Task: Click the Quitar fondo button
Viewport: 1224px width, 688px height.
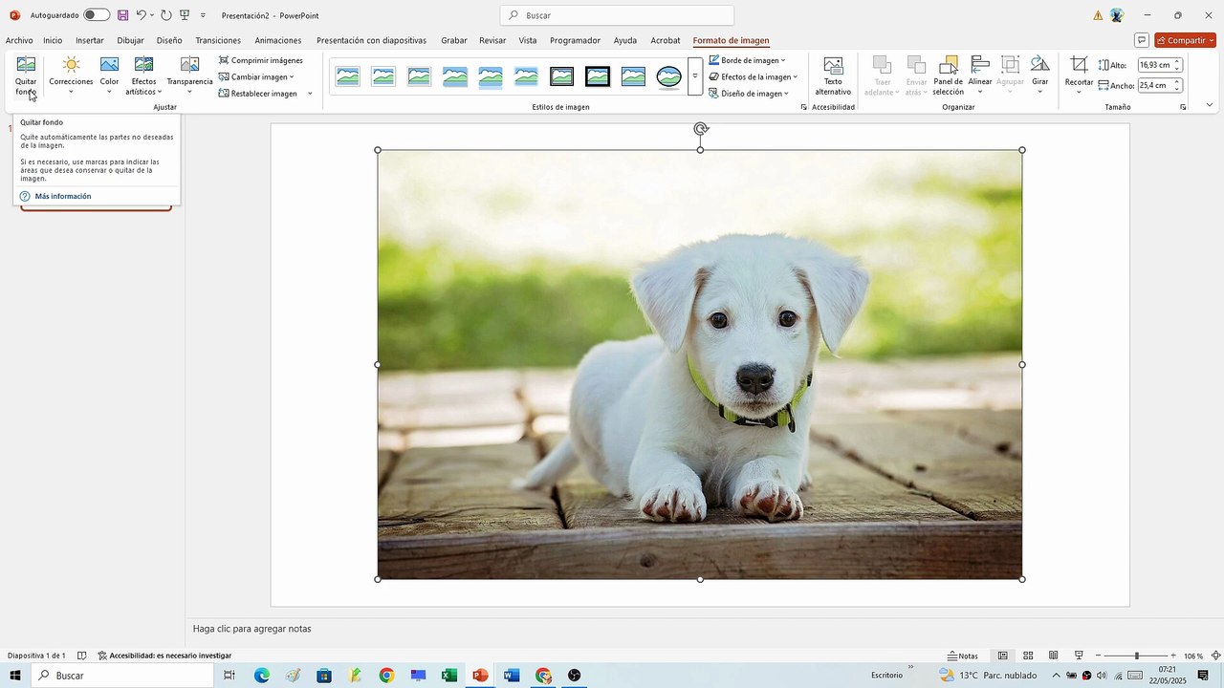Action: click(26, 75)
